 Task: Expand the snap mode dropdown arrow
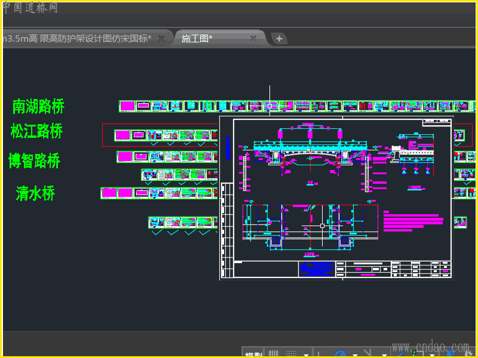click(x=306, y=354)
